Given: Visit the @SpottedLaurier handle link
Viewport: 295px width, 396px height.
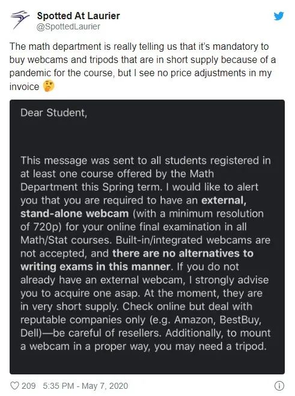Looking at the screenshot, I should [x=68, y=26].
